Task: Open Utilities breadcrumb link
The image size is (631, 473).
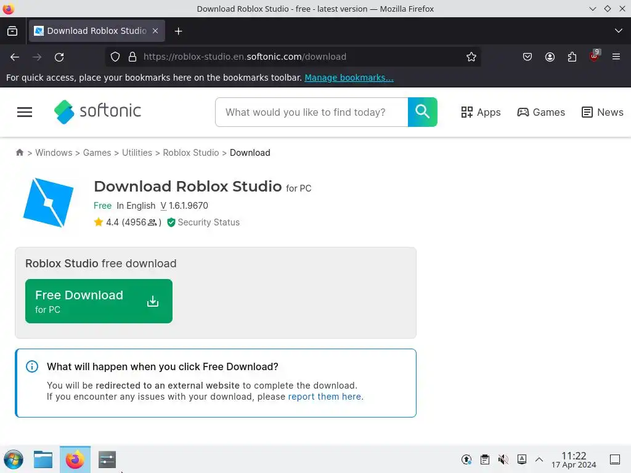Action: tap(137, 153)
